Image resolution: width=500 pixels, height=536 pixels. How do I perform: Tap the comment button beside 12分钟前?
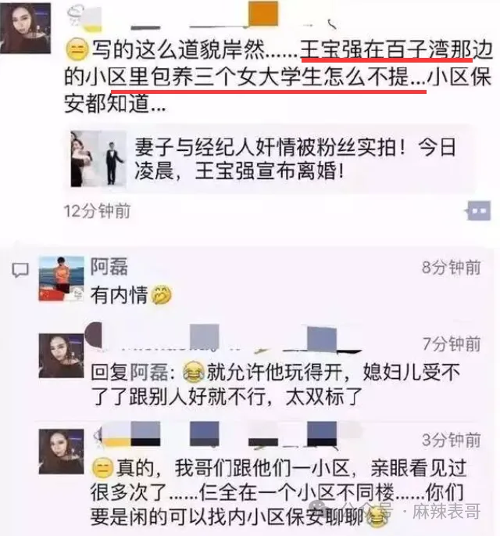pyautogui.click(x=478, y=211)
